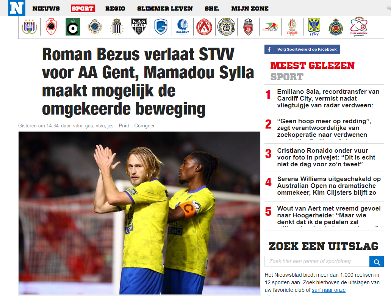Switch to the REGIO section
This screenshot has width=391, height=296.
(115, 8)
